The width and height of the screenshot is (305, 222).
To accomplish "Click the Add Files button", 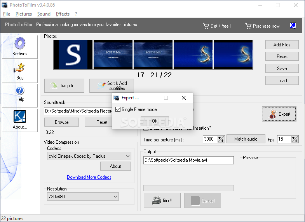I will (282, 45).
